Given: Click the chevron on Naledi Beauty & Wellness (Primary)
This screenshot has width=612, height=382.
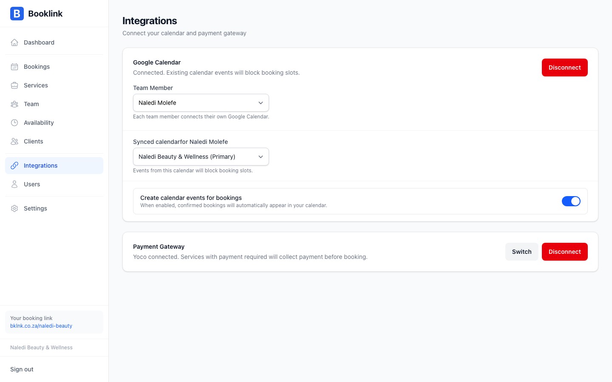Looking at the screenshot, I should click(261, 157).
